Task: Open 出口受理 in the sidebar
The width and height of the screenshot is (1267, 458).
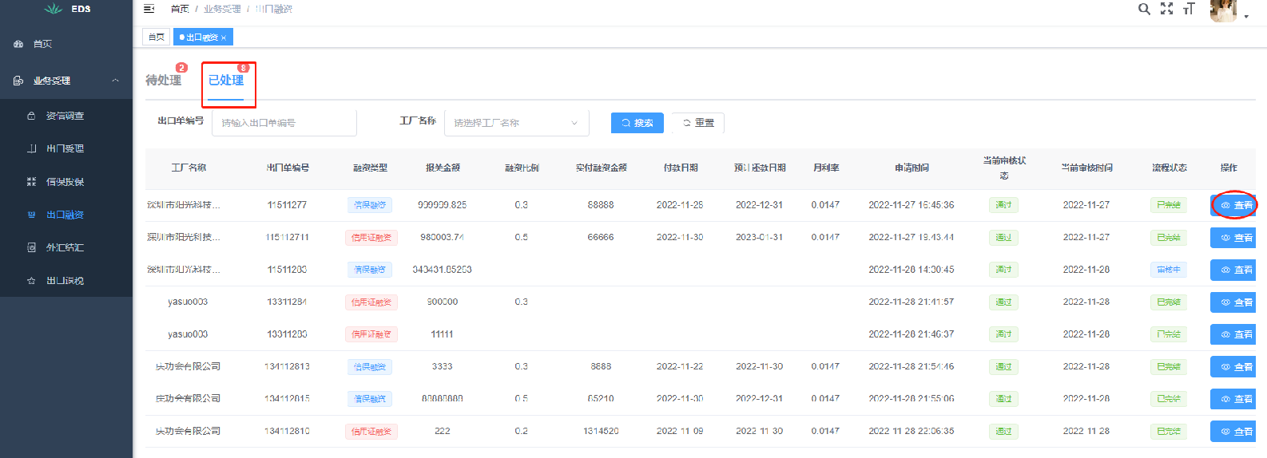Action: click(x=66, y=148)
